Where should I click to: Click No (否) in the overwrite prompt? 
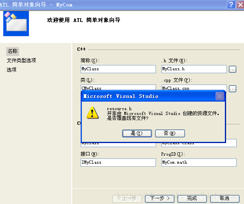tap(170, 133)
